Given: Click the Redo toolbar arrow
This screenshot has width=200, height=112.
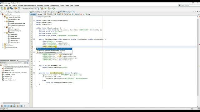Looking at the screenshot, I should click(19, 8).
